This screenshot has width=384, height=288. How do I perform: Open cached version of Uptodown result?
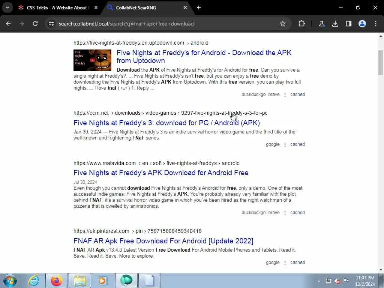tap(297, 94)
